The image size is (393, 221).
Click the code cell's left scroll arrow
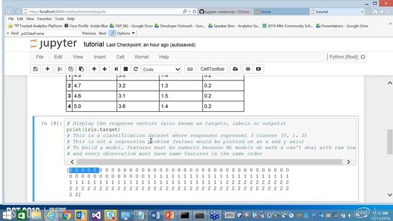72,162
